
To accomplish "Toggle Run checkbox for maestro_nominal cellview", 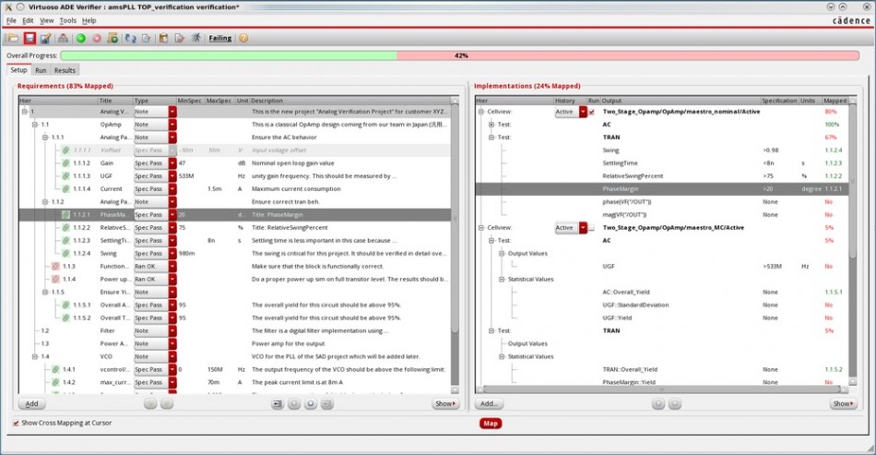I will (592, 112).
